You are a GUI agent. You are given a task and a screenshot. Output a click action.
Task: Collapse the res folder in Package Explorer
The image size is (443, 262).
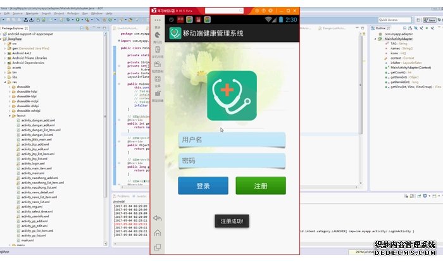pos(6,82)
